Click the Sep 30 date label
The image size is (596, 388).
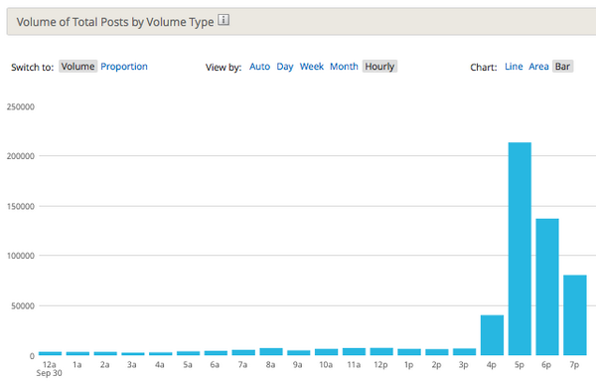coord(49,373)
